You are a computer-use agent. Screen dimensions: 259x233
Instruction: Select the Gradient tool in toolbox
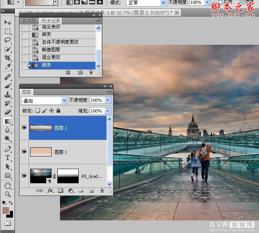pos(8,121)
